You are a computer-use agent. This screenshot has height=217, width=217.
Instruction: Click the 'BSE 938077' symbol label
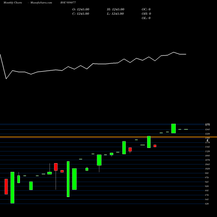coord(68,3)
